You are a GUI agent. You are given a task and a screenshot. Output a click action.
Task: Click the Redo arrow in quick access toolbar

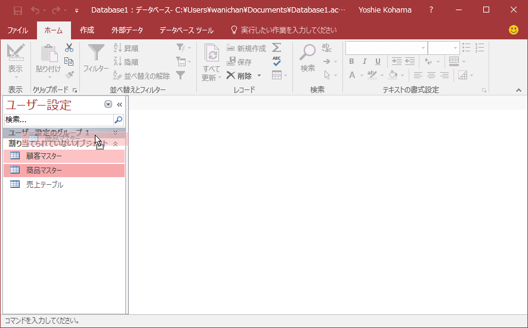pos(56,10)
